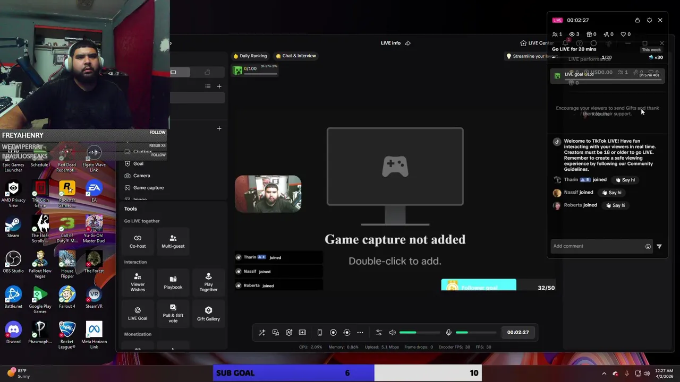The image size is (680, 382).
Task: Open Poll & Gift vote tool
Action: (x=173, y=314)
